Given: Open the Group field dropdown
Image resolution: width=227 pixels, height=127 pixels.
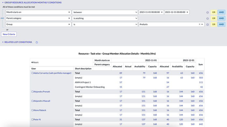Looking at the screenshot, I should (38, 24).
